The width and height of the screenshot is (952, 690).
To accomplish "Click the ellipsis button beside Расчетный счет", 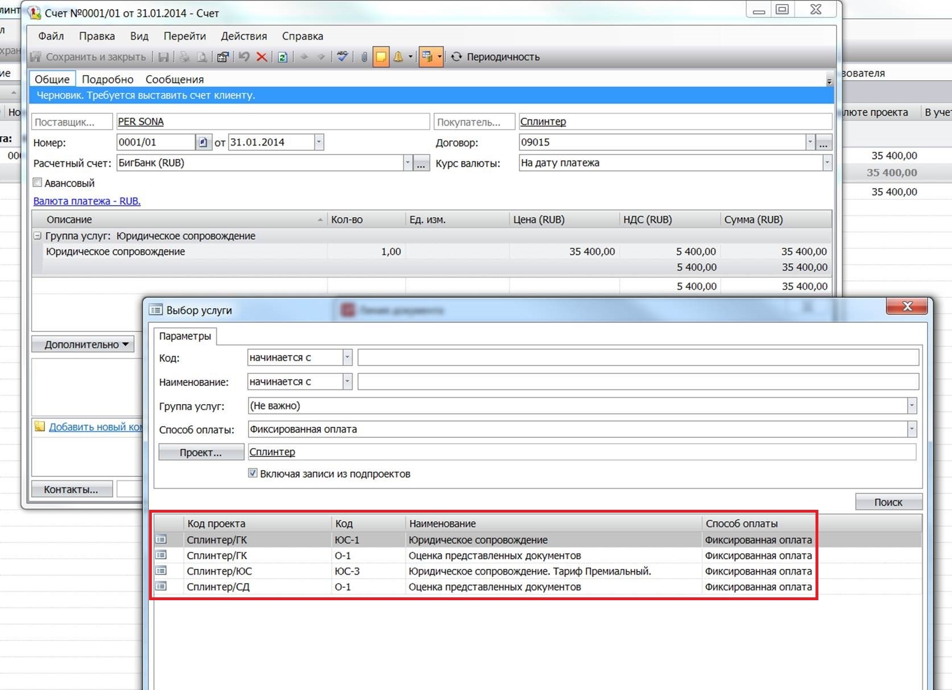I will click(421, 164).
